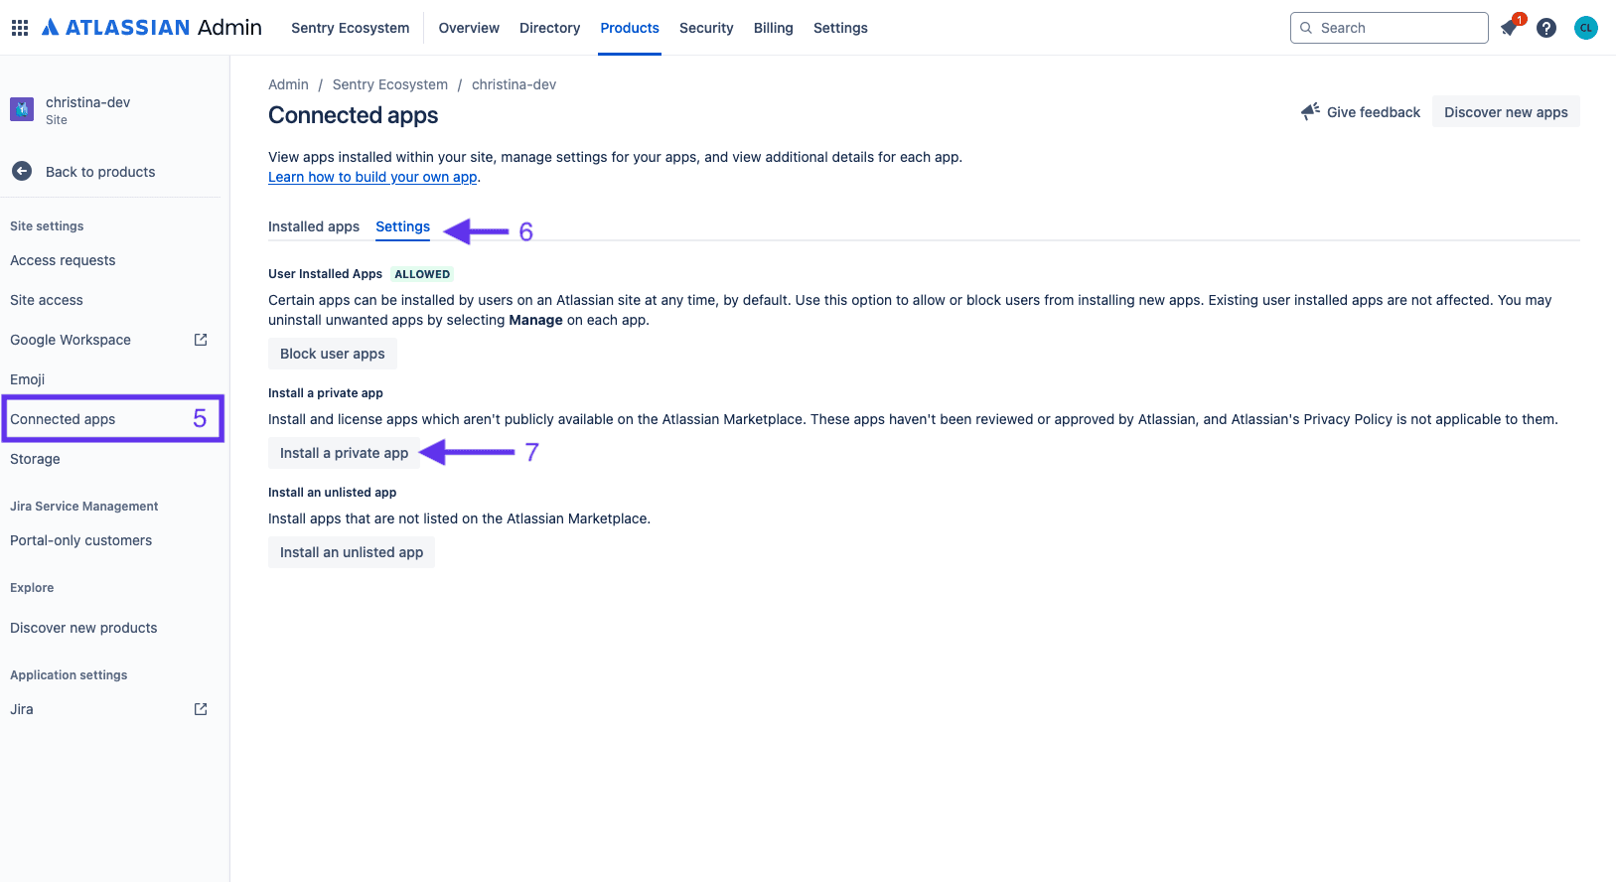This screenshot has height=882, width=1616.
Task: Open Google Workspace sidebar item
Action: point(71,340)
